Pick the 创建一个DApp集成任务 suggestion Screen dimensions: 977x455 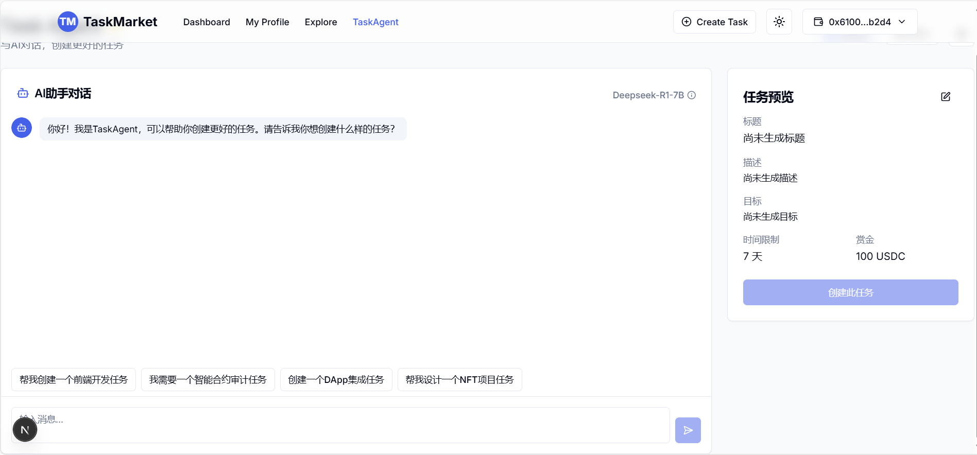point(336,380)
